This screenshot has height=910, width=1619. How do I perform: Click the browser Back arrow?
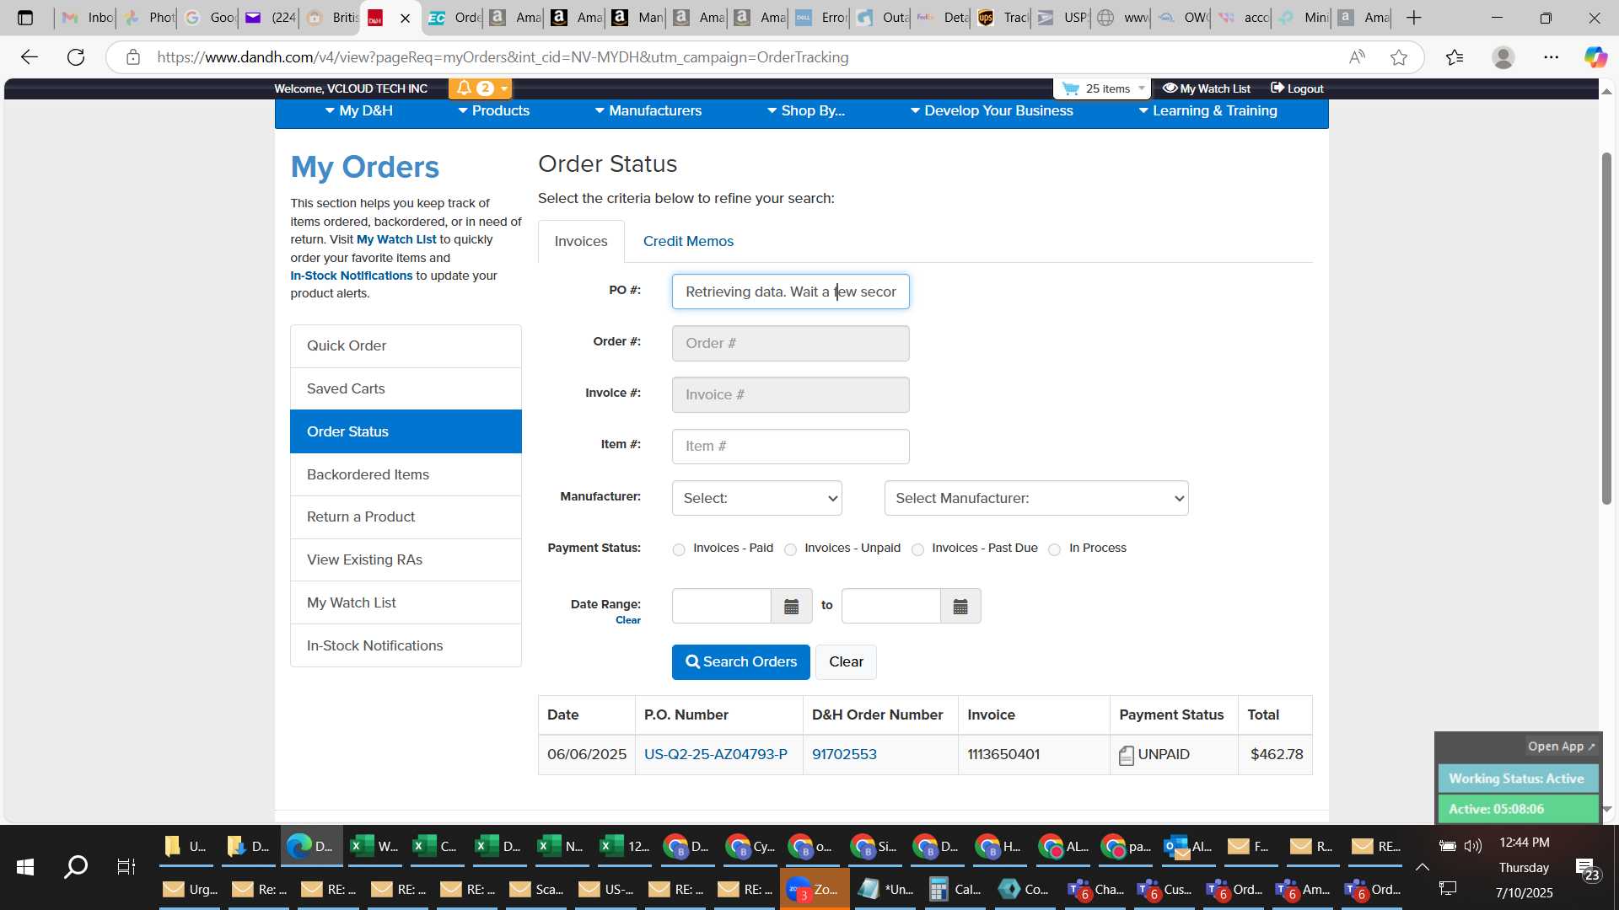pos(30,57)
